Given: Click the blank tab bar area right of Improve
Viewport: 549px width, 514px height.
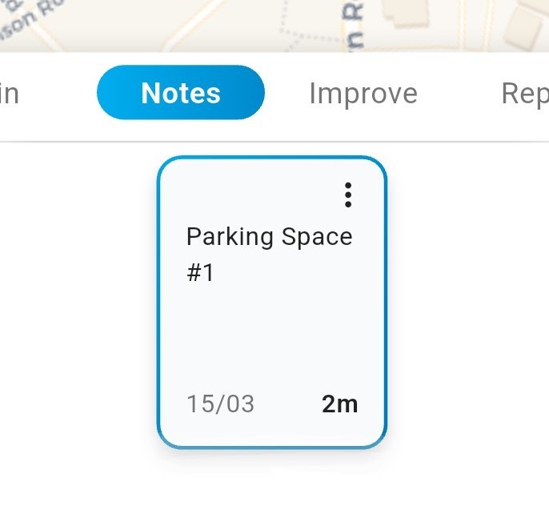Looking at the screenshot, I should click(x=458, y=94).
